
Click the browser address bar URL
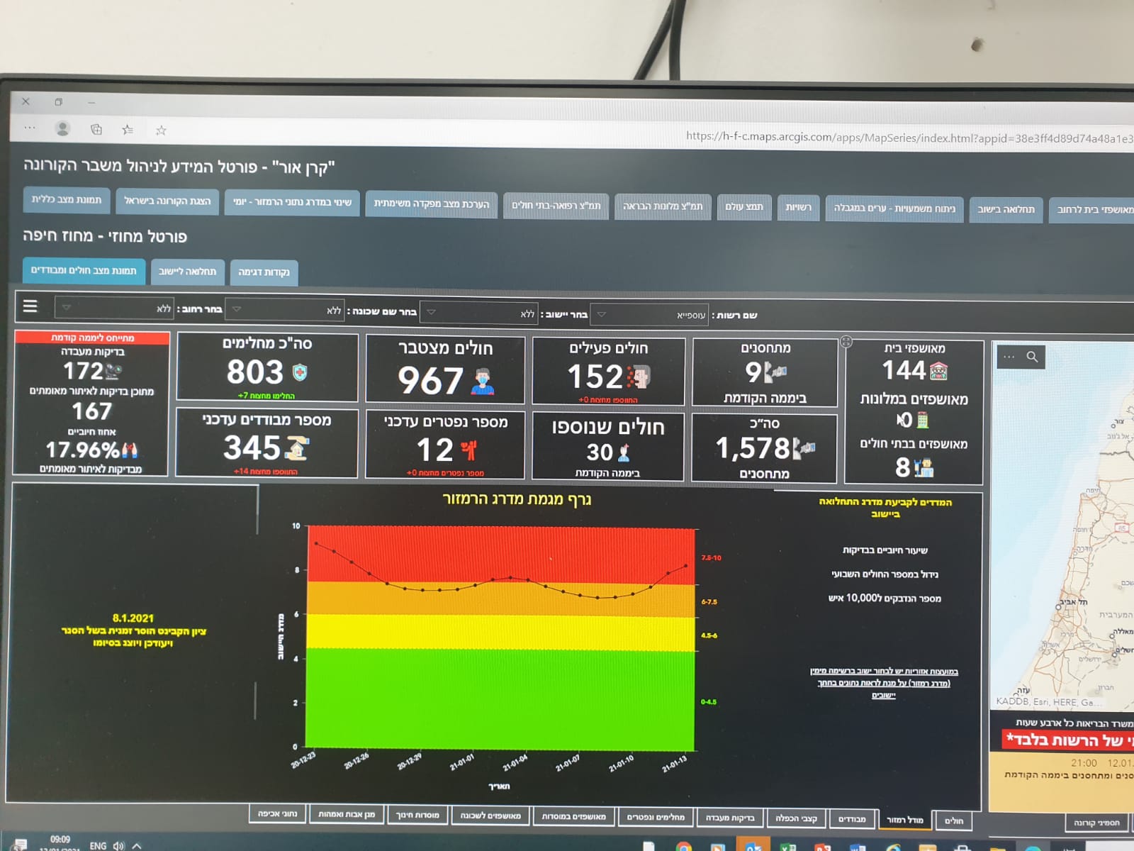[x=909, y=138]
